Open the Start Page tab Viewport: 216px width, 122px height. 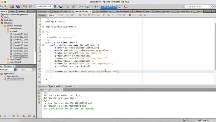click(x=42, y=11)
